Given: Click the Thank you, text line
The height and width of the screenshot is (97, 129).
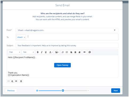Looking at the screenshot, I should pos(13,73).
